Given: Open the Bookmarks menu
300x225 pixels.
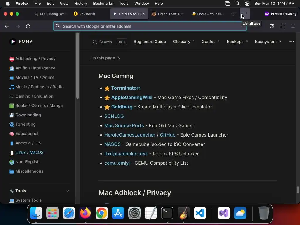Looking at the screenshot, I should [x=103, y=4].
